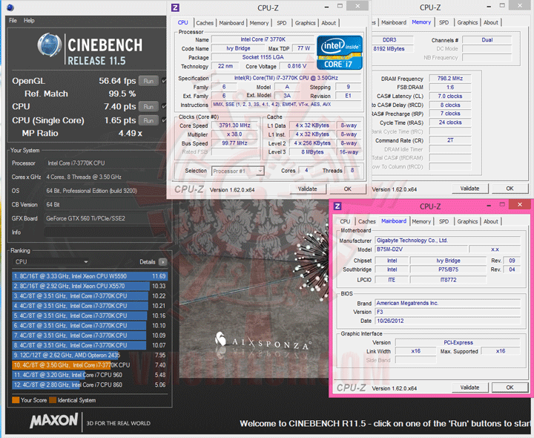Select the Graphics tab in pink Mainboard window
Viewport: 534px width, 438px height.
(x=467, y=221)
